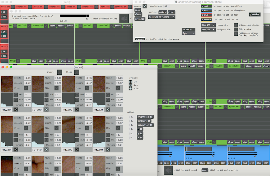Toggle the camera on/off checkbox
The height and width of the screenshot is (176, 270).
tap(145, 6)
